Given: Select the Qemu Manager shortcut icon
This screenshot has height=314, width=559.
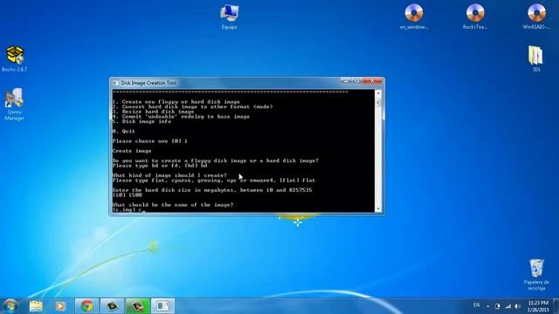Looking at the screenshot, I should (x=15, y=105).
